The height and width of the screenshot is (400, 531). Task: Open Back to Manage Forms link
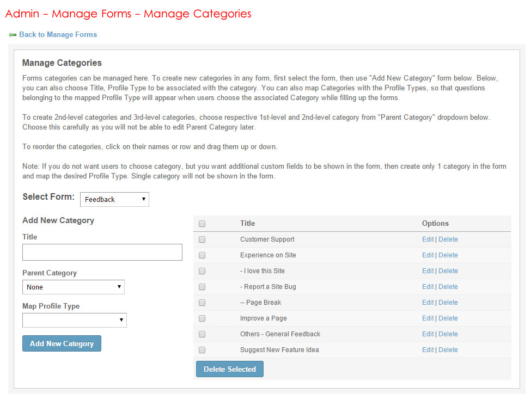point(58,34)
